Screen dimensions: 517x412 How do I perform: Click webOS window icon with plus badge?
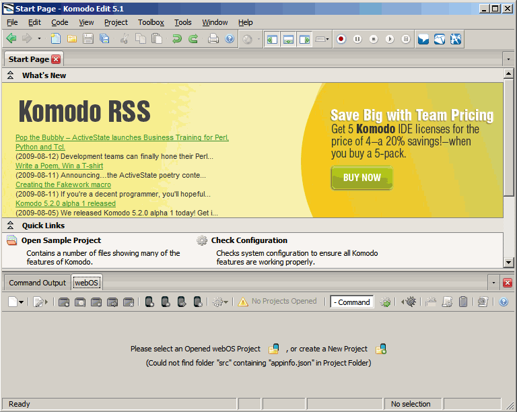64,302
